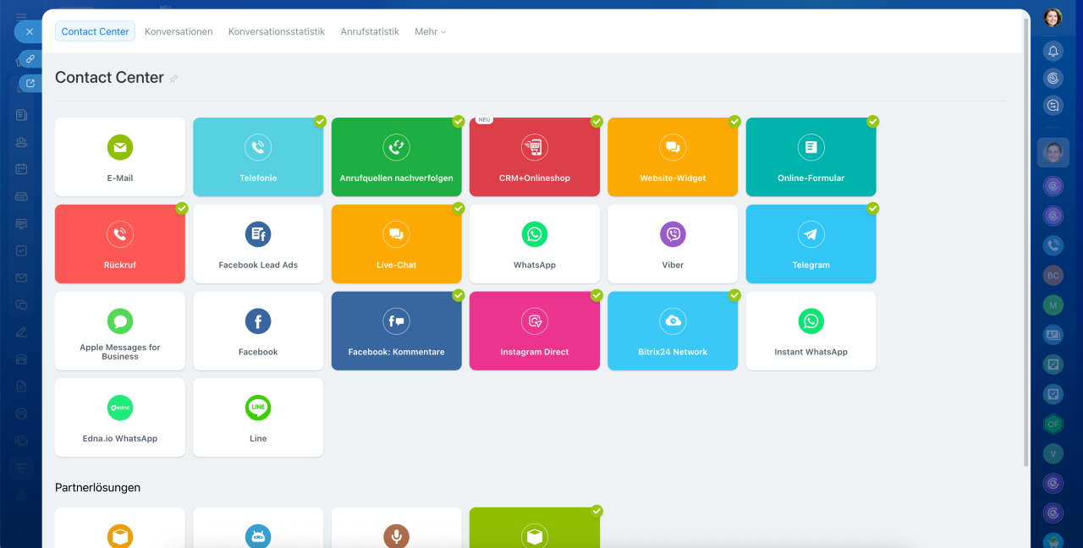Click the BC contact avatar in sidebar
This screenshot has width=1083, height=548.
tap(1053, 276)
